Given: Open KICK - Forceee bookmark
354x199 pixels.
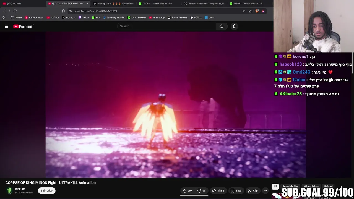Looking at the screenshot, I should coord(137,17).
